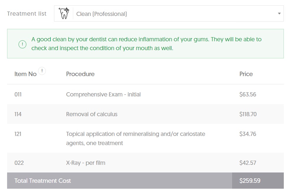Click the sparkling tooth icon

point(64,13)
